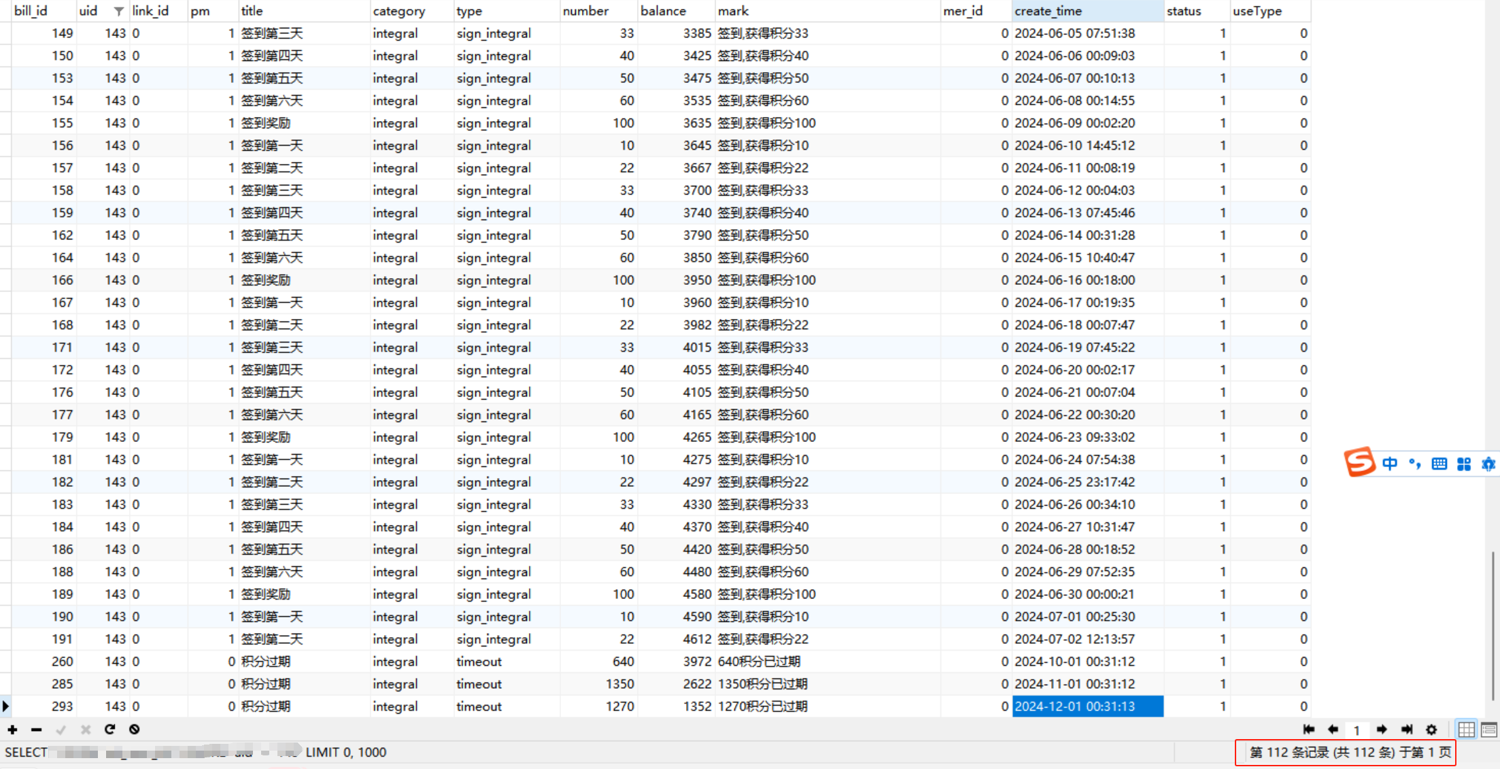Select bill_id cell 285
The height and width of the screenshot is (769, 1500).
coord(44,684)
